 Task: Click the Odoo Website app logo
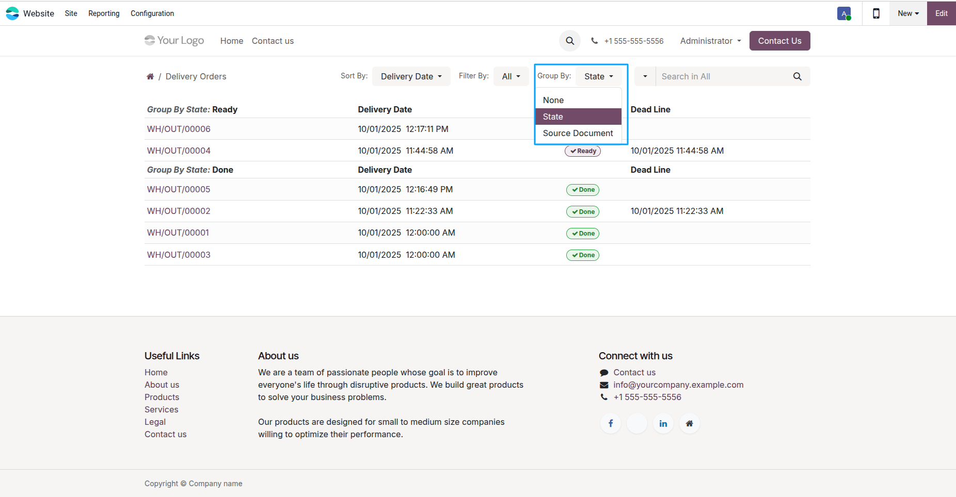[12, 13]
